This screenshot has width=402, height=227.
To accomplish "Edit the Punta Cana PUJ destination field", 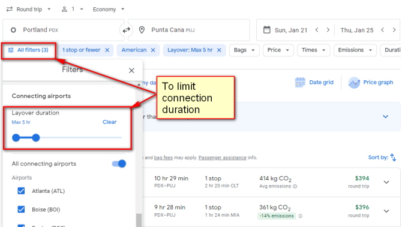I will coord(189,30).
